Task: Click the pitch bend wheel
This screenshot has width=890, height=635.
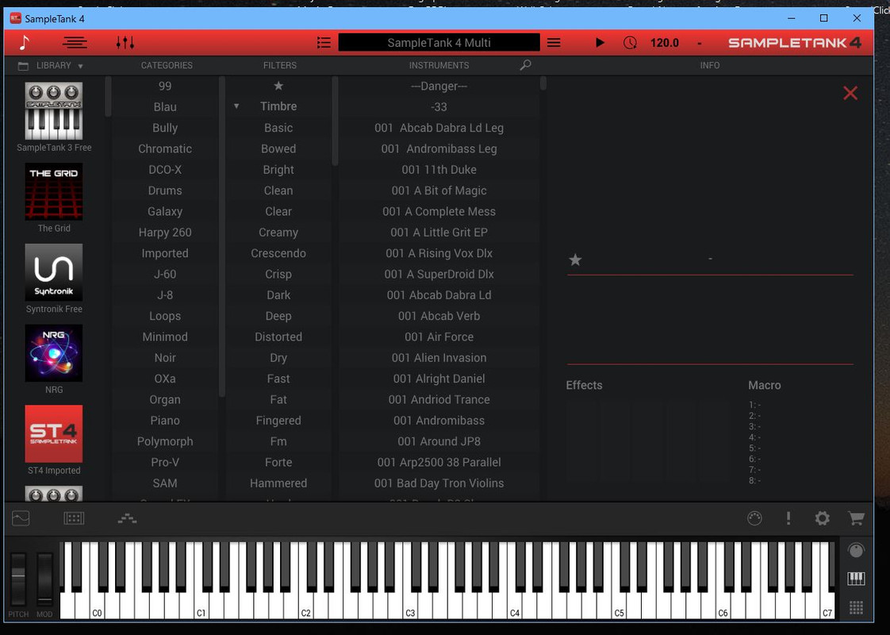Action: pyautogui.click(x=18, y=579)
